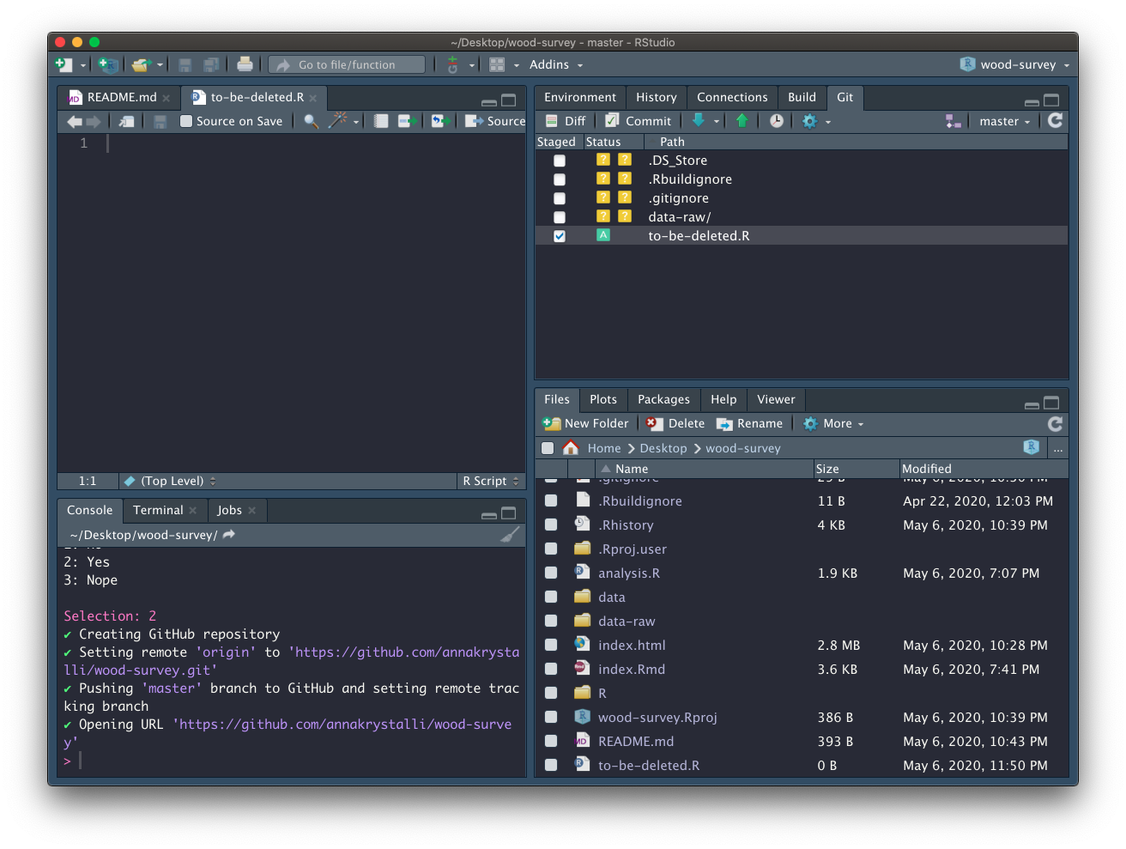Check the box next to index.Rmd
The height and width of the screenshot is (849, 1126).
(551, 669)
